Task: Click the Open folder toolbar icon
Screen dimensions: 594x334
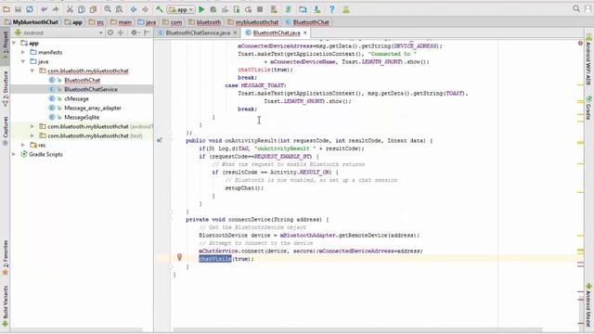Action: click(6, 9)
